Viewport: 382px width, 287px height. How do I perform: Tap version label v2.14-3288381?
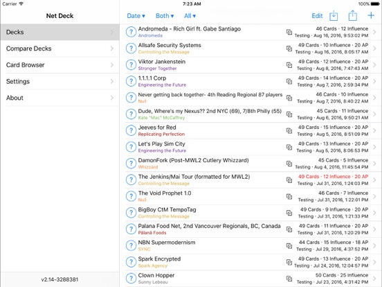60,279
